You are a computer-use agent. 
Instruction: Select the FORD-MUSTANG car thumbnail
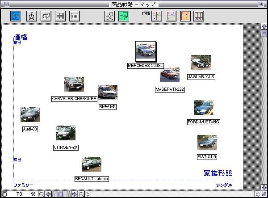click(204, 107)
